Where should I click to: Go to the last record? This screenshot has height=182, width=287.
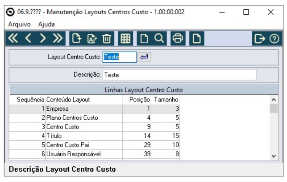[x=58, y=38]
